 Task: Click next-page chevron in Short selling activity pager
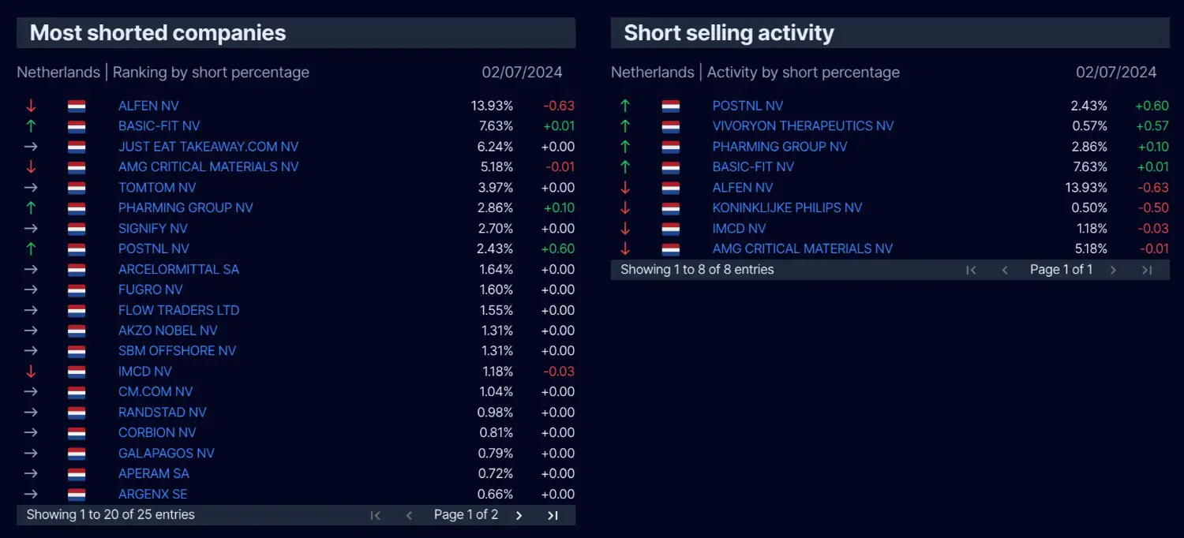click(1113, 270)
